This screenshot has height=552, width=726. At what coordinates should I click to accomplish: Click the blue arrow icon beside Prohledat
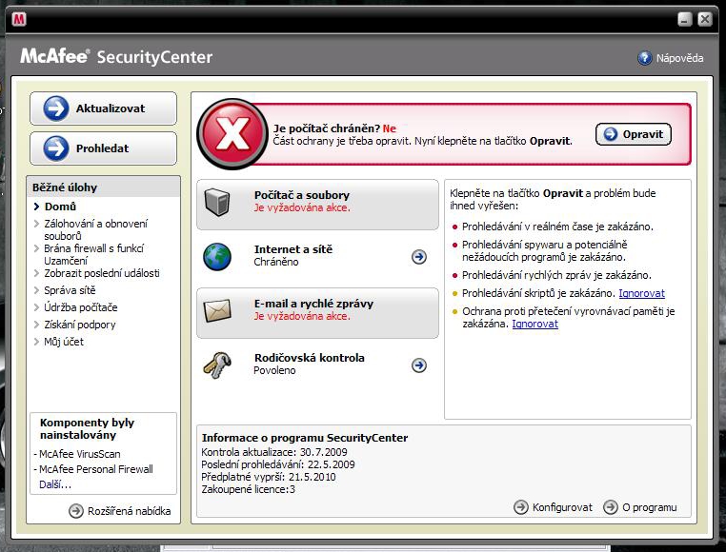tap(56, 148)
